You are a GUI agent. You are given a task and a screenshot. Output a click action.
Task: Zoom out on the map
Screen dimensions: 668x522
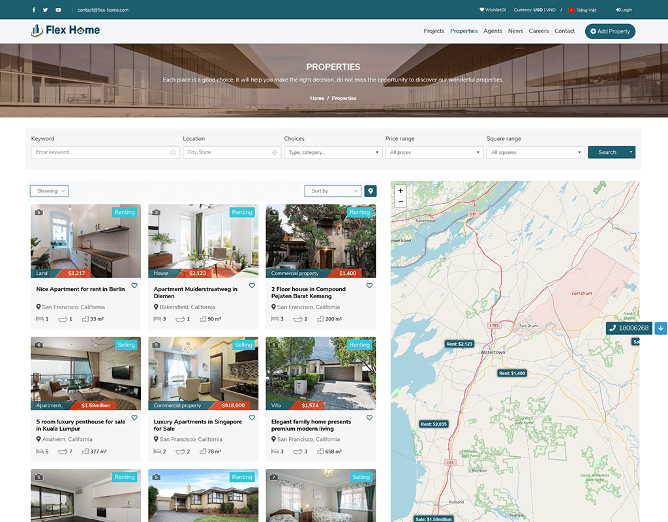click(401, 202)
